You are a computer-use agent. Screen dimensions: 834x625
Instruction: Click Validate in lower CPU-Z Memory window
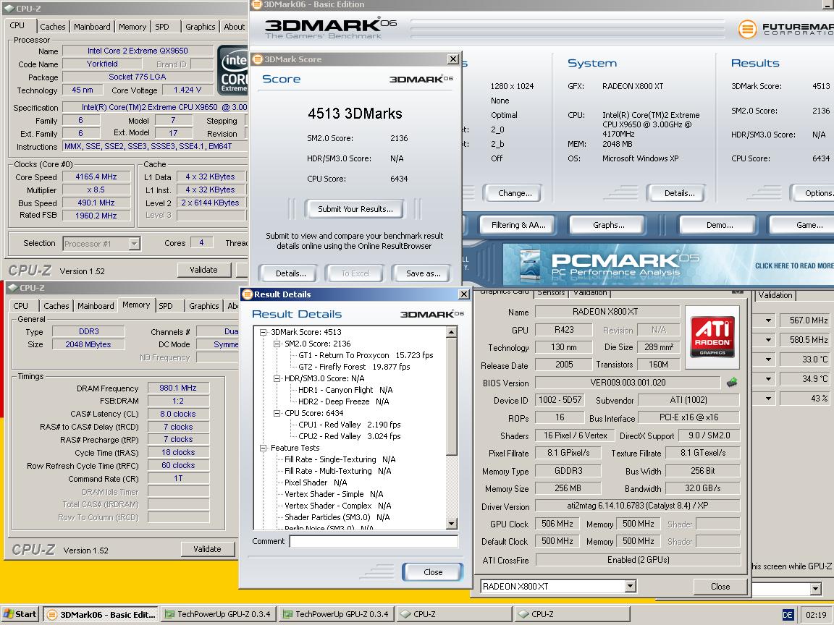(207, 549)
